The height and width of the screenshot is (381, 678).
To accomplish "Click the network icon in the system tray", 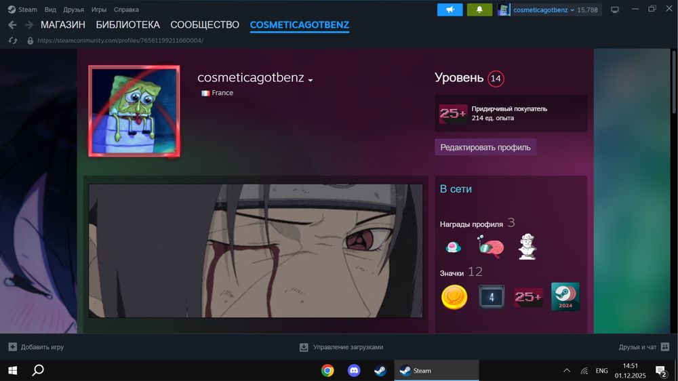I will pos(584,371).
